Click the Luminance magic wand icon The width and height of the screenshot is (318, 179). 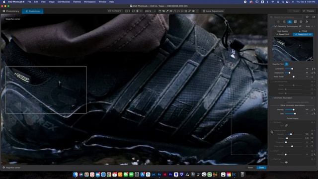click(315, 69)
